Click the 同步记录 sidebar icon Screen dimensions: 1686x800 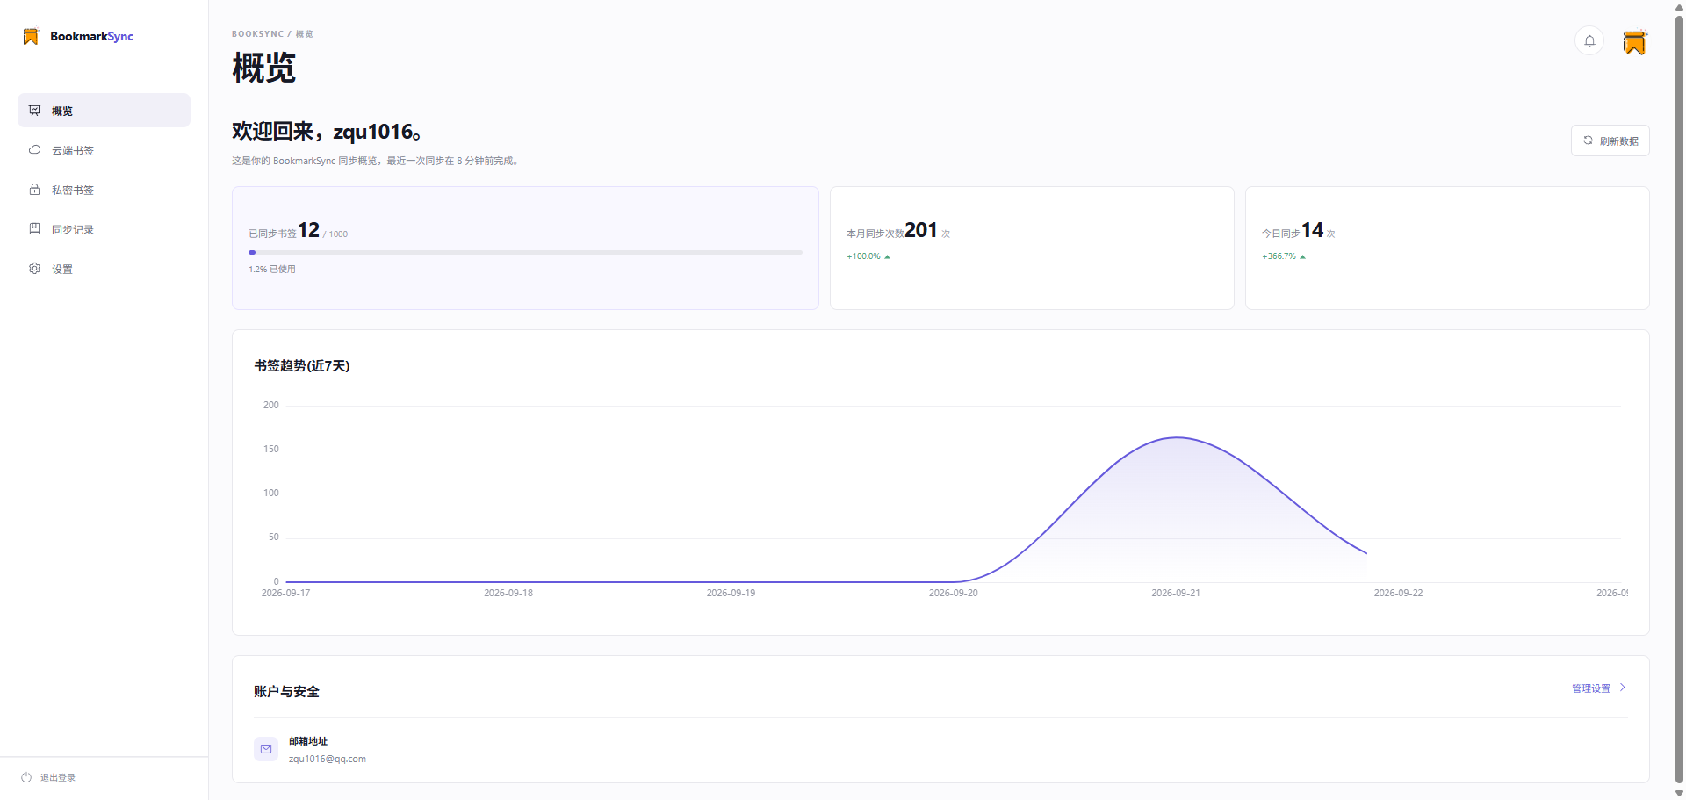[x=34, y=229]
